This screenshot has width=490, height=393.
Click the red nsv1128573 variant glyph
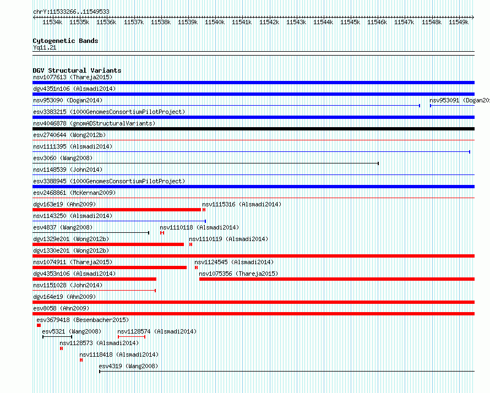click(x=61, y=348)
